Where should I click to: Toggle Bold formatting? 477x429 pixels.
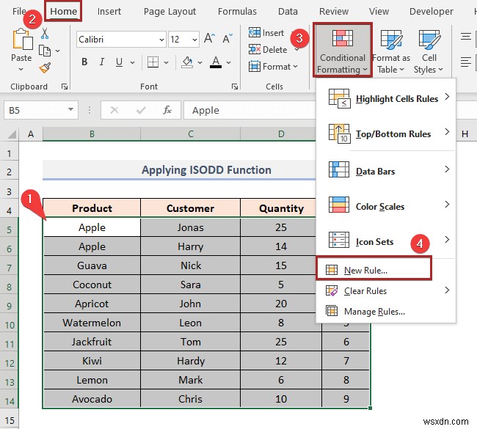pos(84,62)
